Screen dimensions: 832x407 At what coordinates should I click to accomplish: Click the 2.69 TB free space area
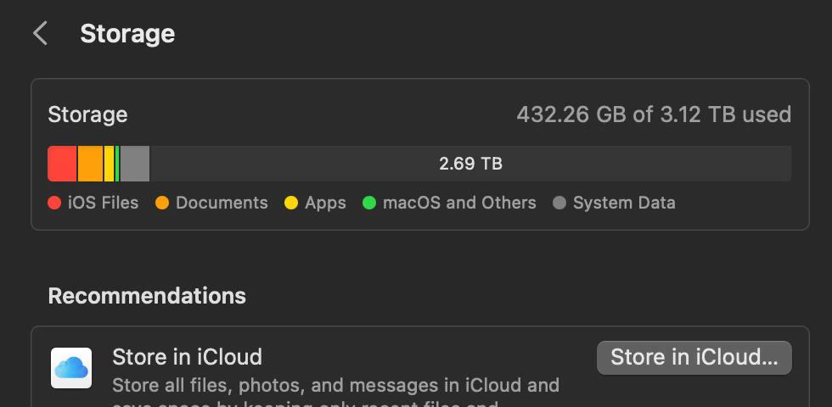(x=470, y=164)
